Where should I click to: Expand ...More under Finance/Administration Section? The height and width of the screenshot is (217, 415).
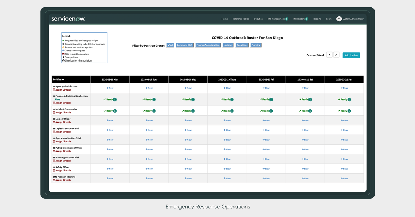[57, 100]
